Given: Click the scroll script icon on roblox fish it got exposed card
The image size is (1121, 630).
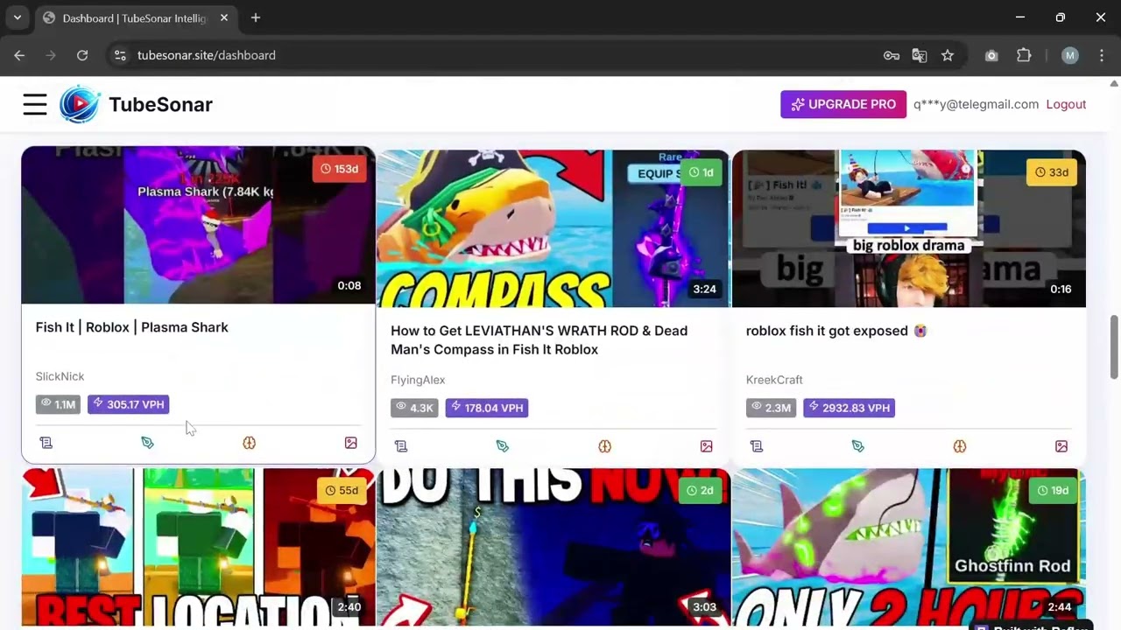Looking at the screenshot, I should click(757, 446).
